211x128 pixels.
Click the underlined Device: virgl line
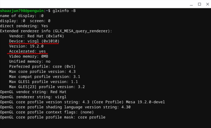coord(34,41)
